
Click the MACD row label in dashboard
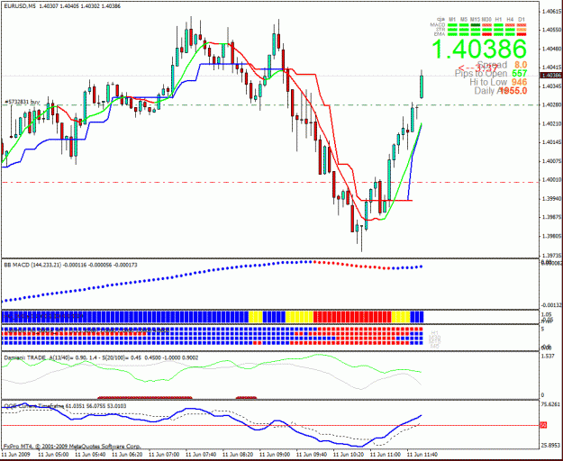click(438, 24)
